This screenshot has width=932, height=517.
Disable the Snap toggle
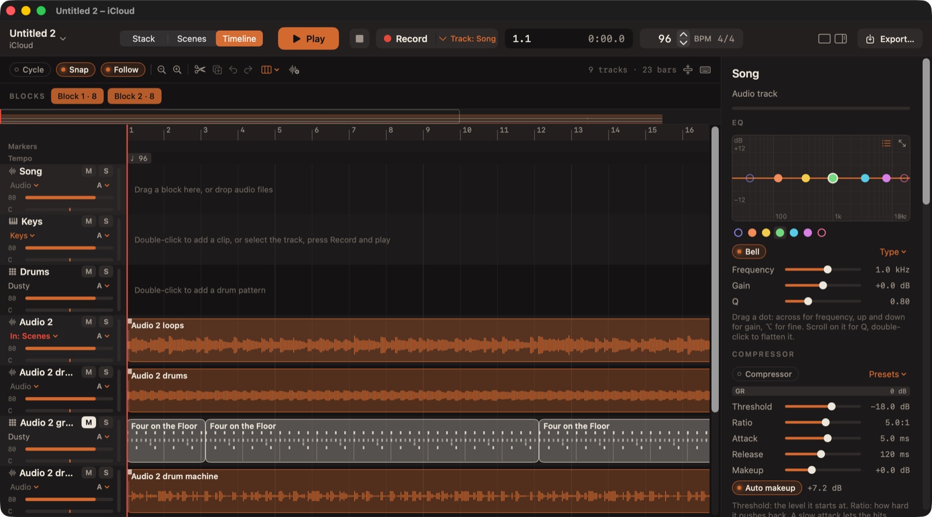pyautogui.click(x=75, y=70)
